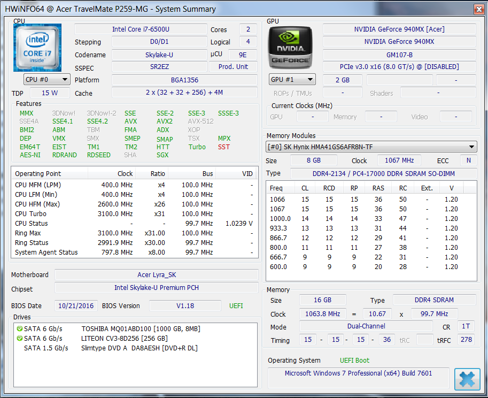Open the GPU #1 selector dropdown
The width and height of the screenshot is (488, 398).
point(292,79)
